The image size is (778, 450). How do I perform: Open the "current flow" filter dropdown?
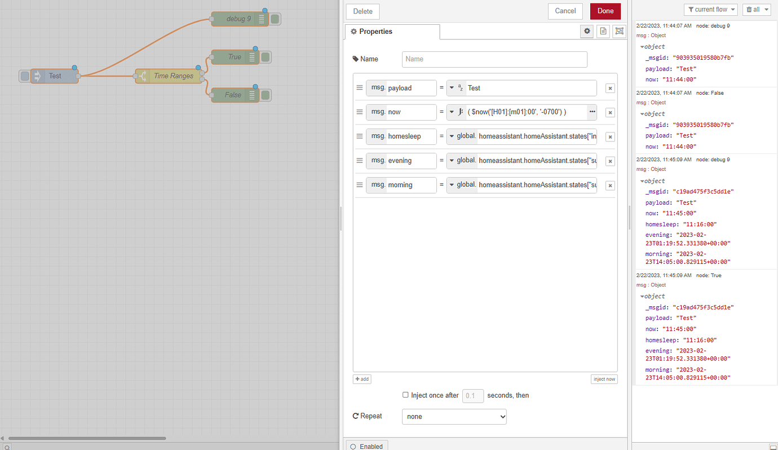coord(710,9)
